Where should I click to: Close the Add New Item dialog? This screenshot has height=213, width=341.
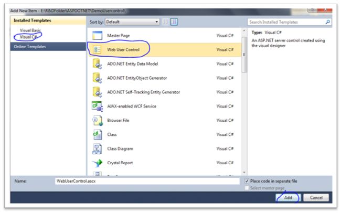pos(325,10)
